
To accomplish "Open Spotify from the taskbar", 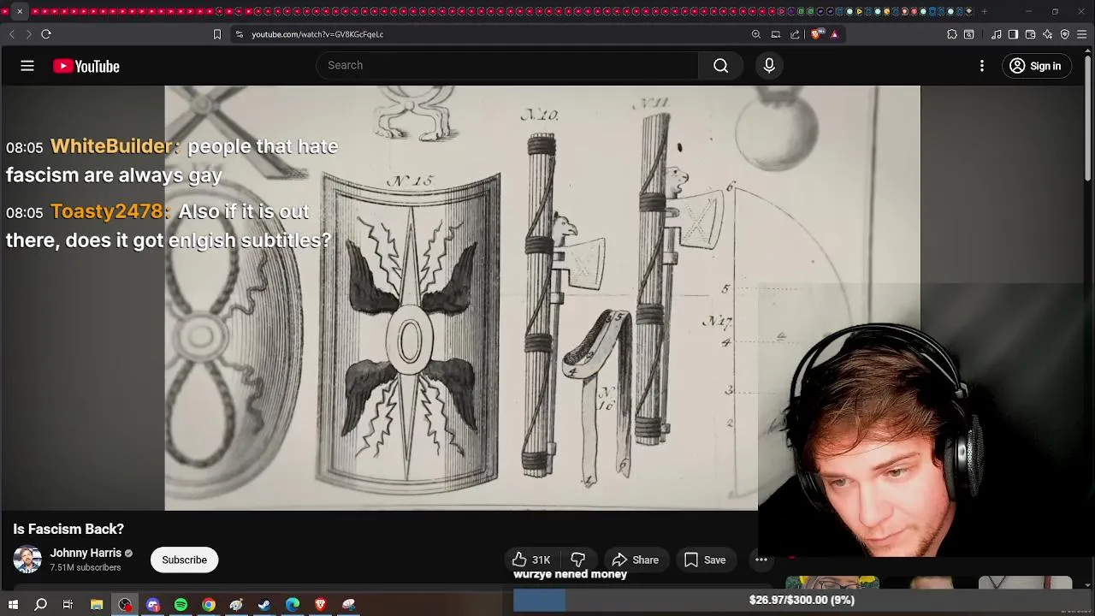I will click(181, 605).
